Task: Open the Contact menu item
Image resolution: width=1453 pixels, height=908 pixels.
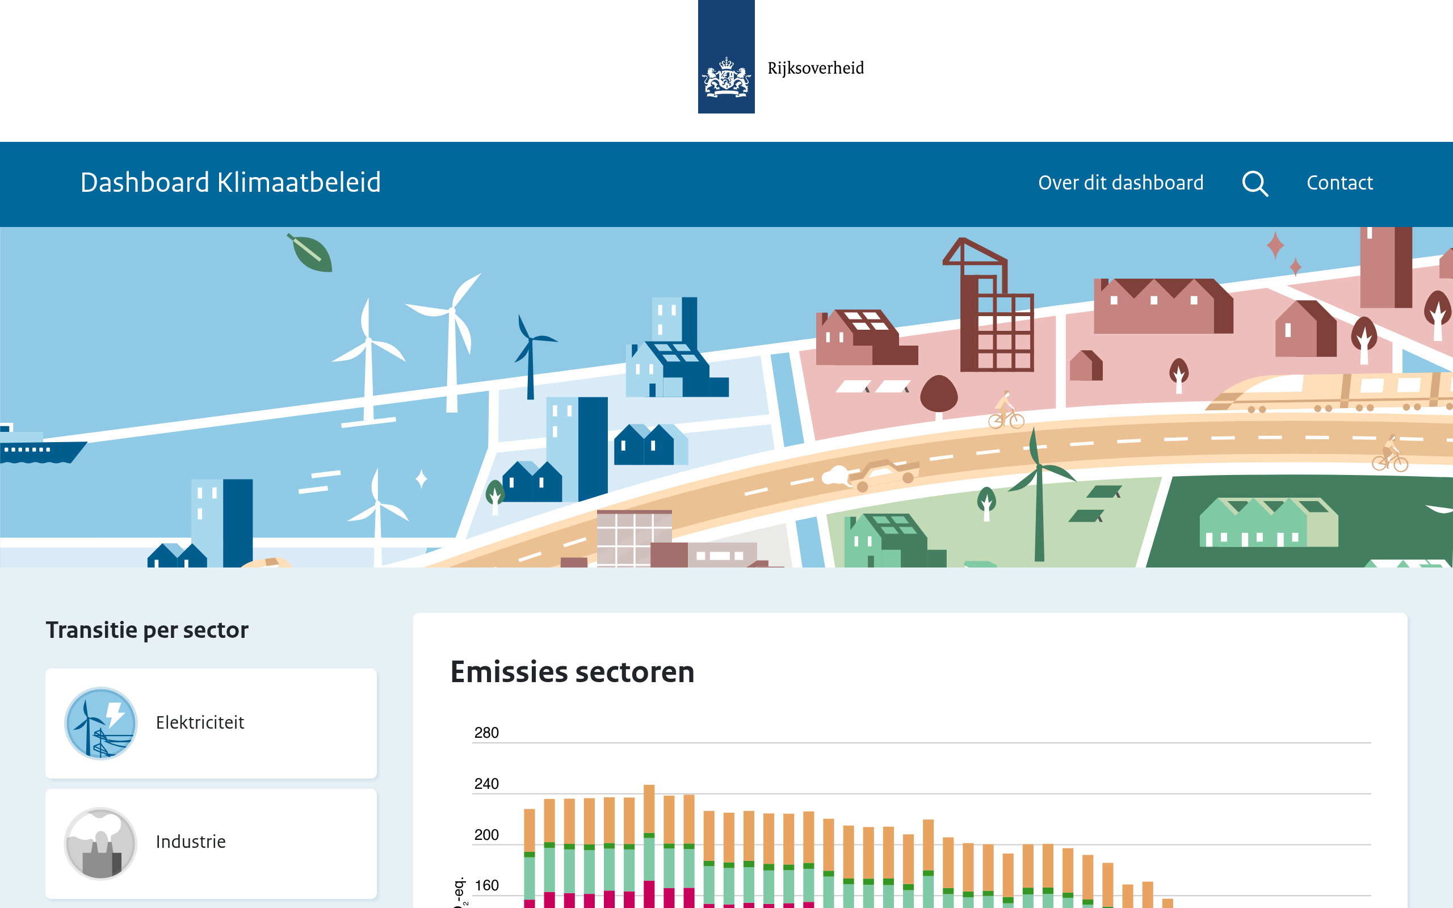Action: [1339, 183]
